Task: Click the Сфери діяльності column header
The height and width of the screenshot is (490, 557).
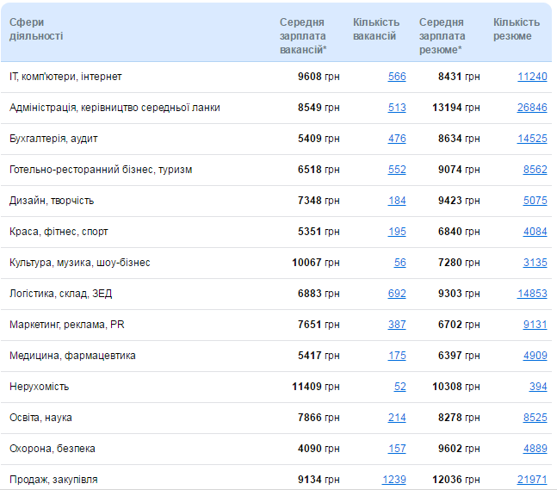Action: point(35,29)
